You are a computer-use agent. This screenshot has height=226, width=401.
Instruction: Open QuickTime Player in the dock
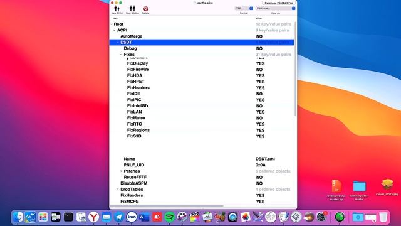click(x=232, y=217)
